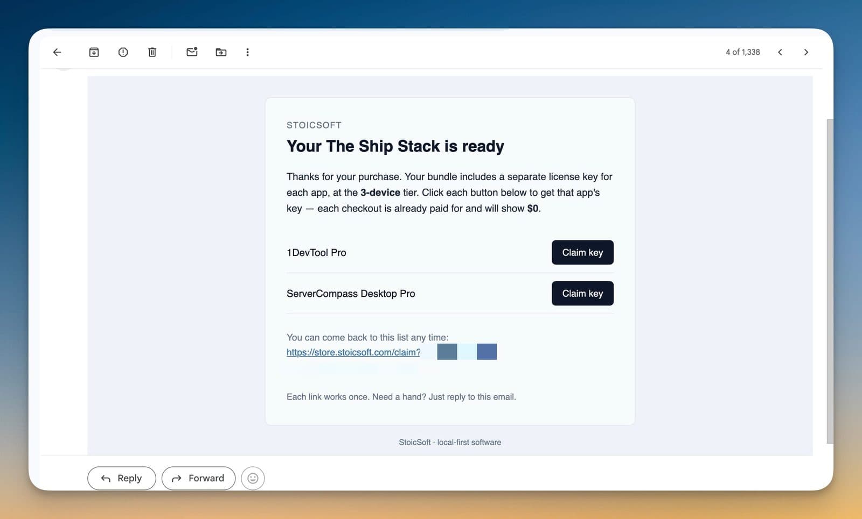
Task: Claim key for 1DevTool Pro
Action: (582, 252)
